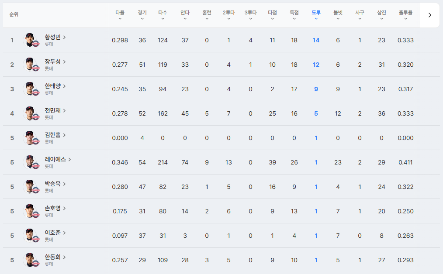Viewport: 443px width, 274px height.
Task: Click 손호영 player photo icon
Action: (x=31, y=211)
